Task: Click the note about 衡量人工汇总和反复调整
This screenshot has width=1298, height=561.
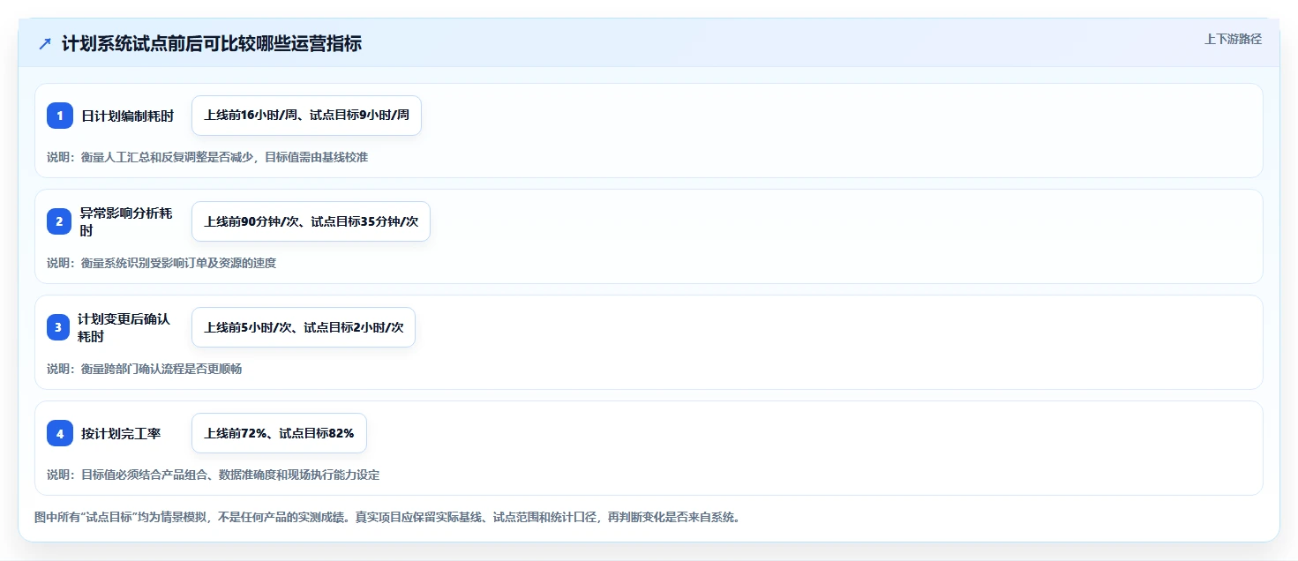Action: point(207,157)
